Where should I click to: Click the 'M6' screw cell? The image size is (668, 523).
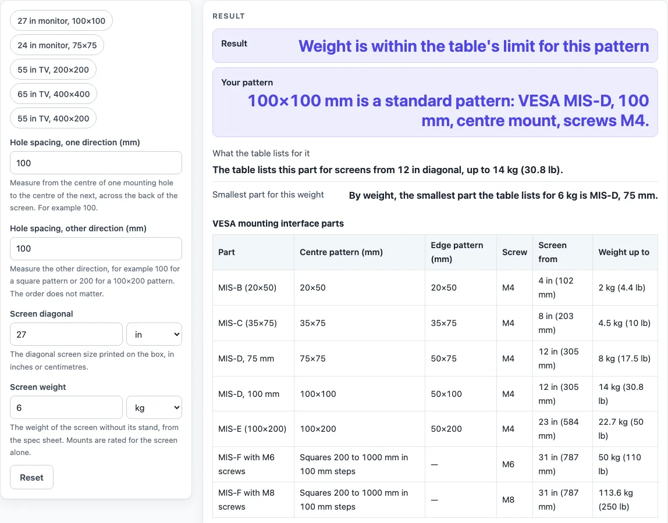514,464
